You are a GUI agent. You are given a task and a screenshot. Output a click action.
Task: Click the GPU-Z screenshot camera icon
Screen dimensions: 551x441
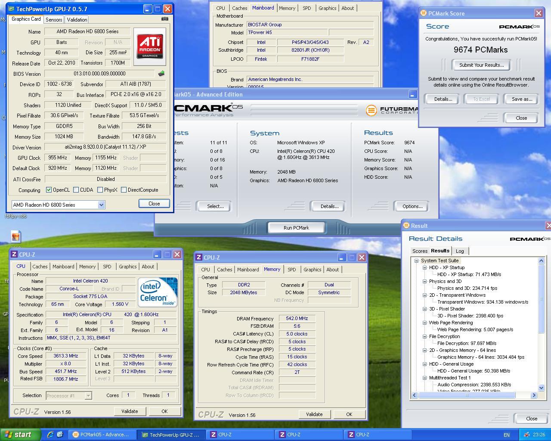[164, 19]
